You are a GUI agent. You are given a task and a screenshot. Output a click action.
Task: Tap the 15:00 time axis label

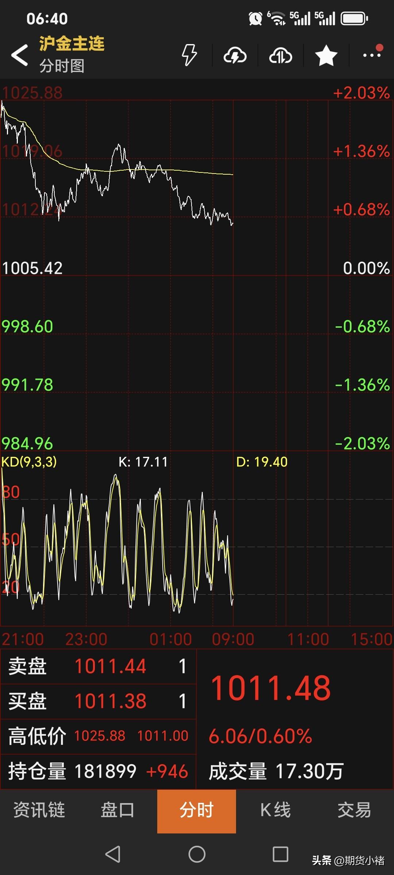tap(371, 639)
